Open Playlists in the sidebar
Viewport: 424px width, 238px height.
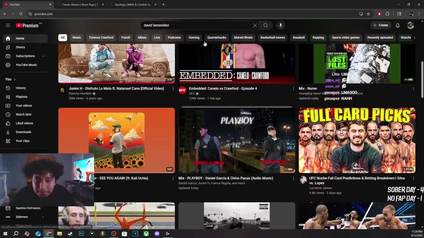click(x=25, y=97)
